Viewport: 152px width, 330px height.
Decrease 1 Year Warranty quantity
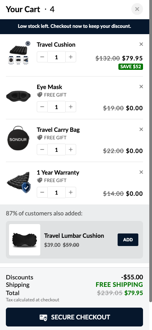coord(42,192)
